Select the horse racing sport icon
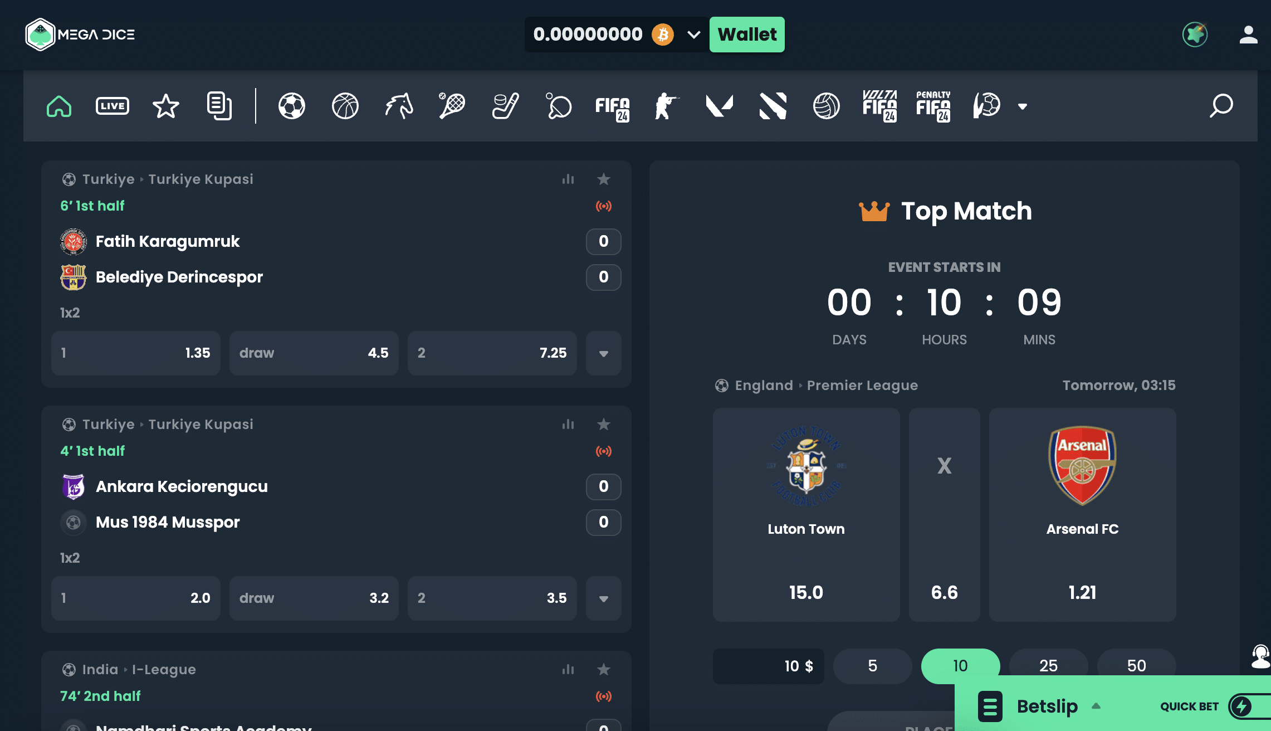Screen dimensions: 1271x731 (399, 106)
